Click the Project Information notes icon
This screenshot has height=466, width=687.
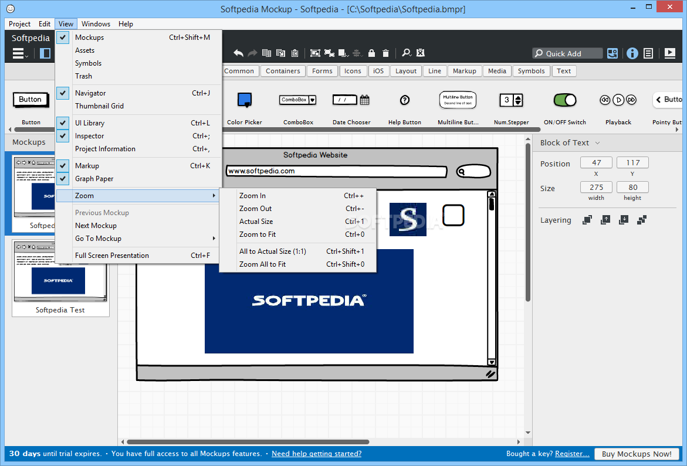(x=648, y=53)
